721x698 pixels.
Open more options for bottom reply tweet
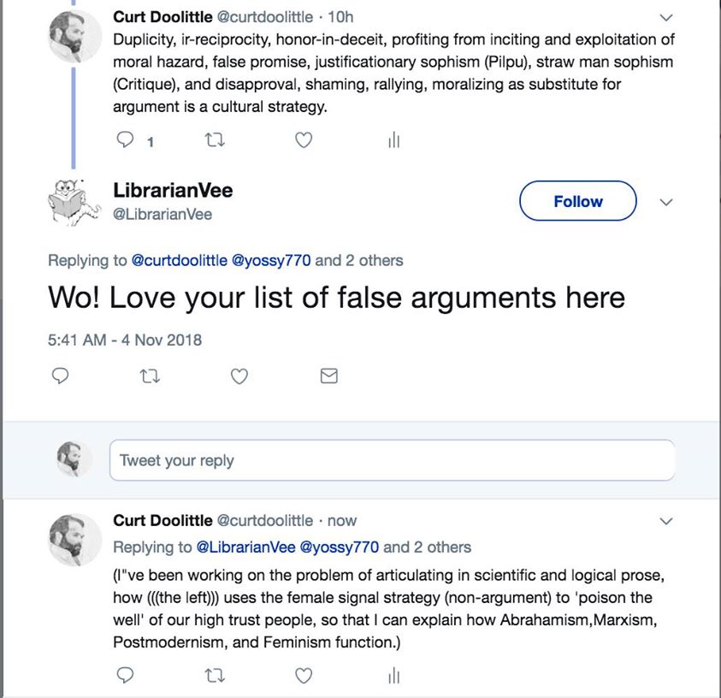point(667,521)
